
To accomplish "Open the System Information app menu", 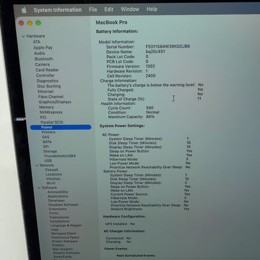I will 57,10.
